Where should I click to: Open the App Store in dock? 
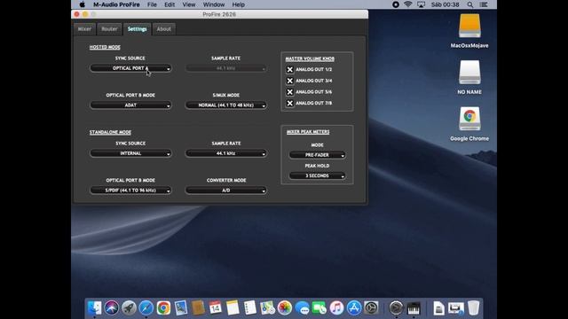tap(354, 307)
